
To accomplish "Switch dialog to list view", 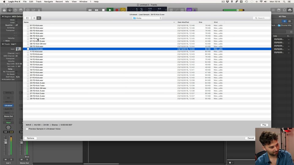I will 39,18.
